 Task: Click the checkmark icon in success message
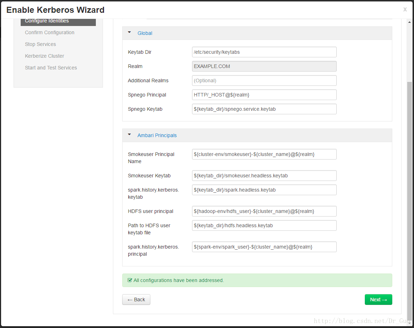pyautogui.click(x=130, y=280)
